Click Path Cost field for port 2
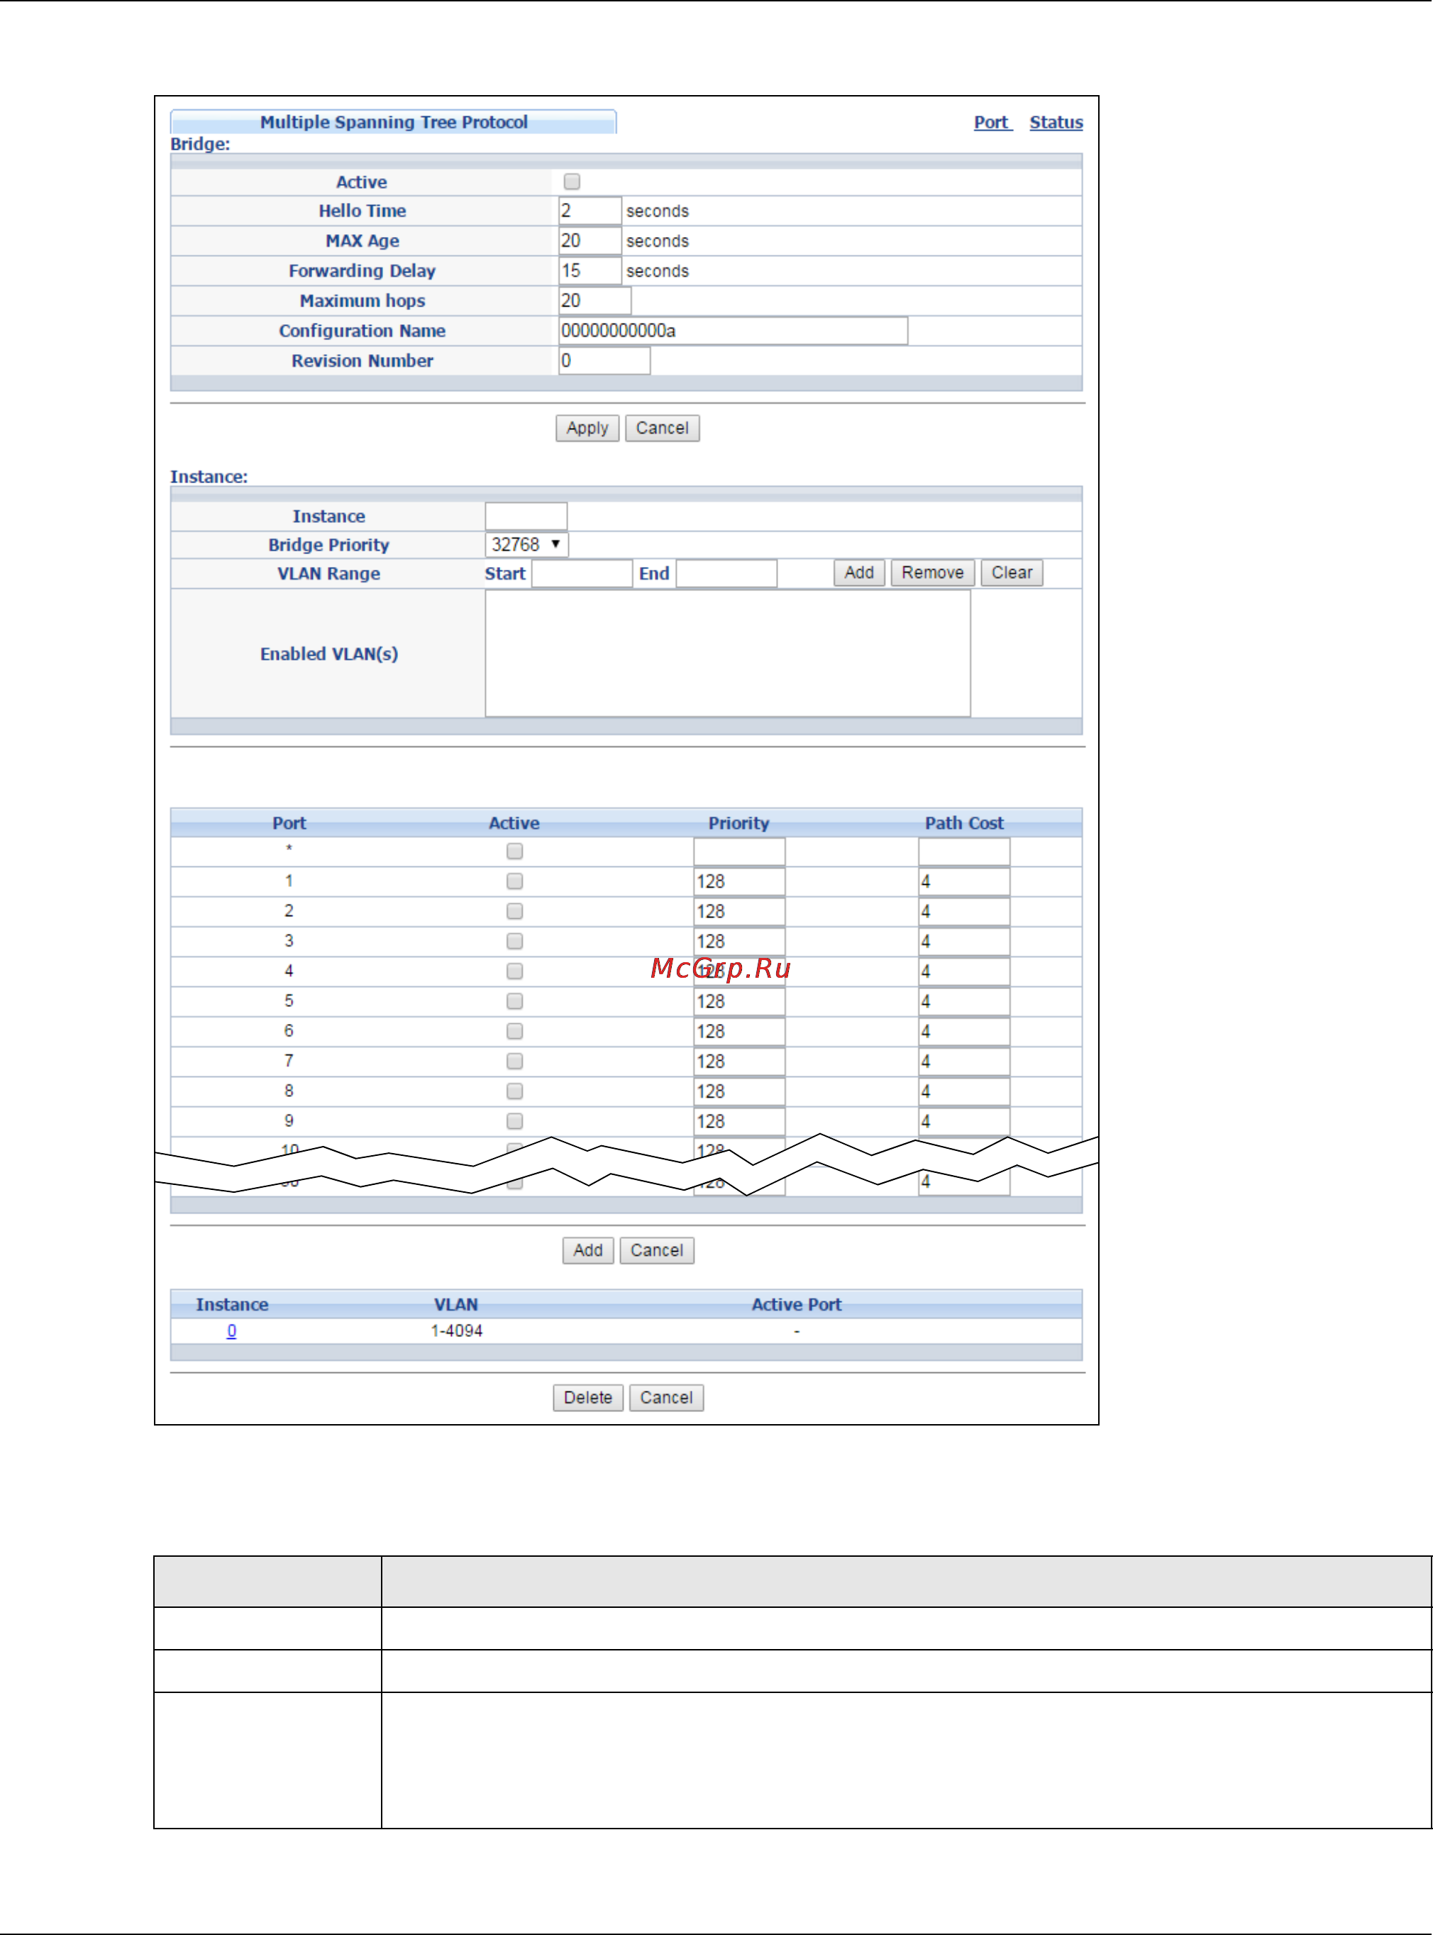 click(x=963, y=912)
